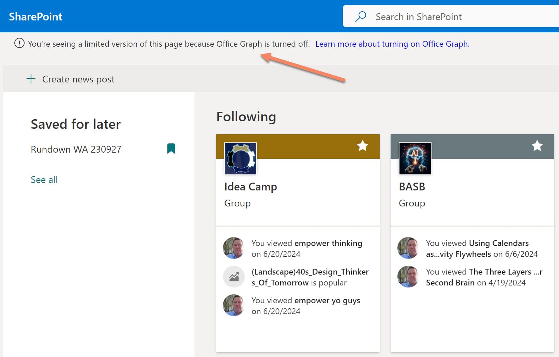
Task: Unfollow Idea Camp using the star
Action: click(362, 146)
